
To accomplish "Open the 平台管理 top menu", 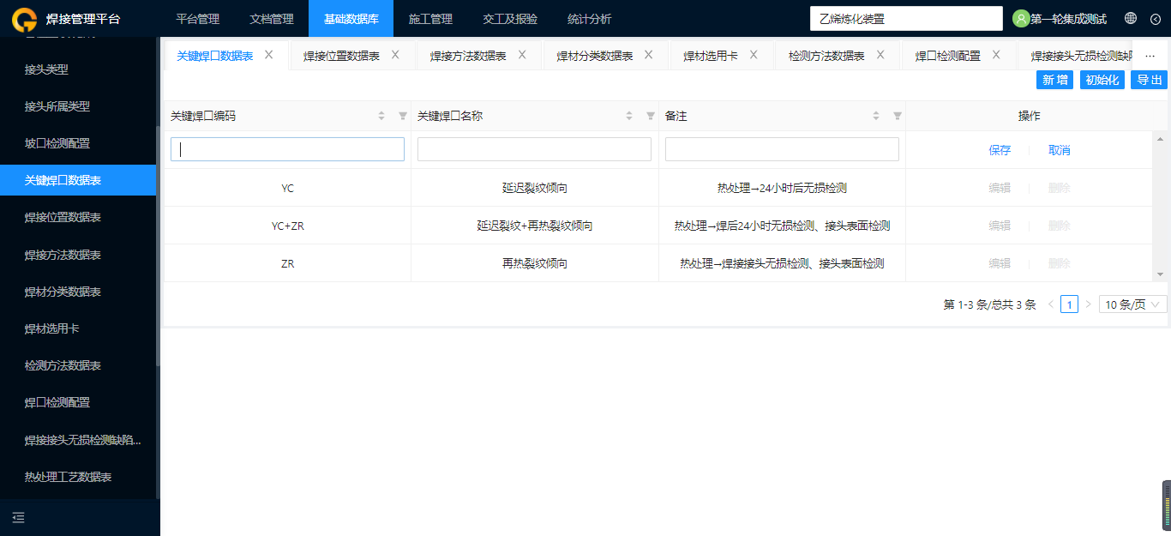I will (x=198, y=19).
